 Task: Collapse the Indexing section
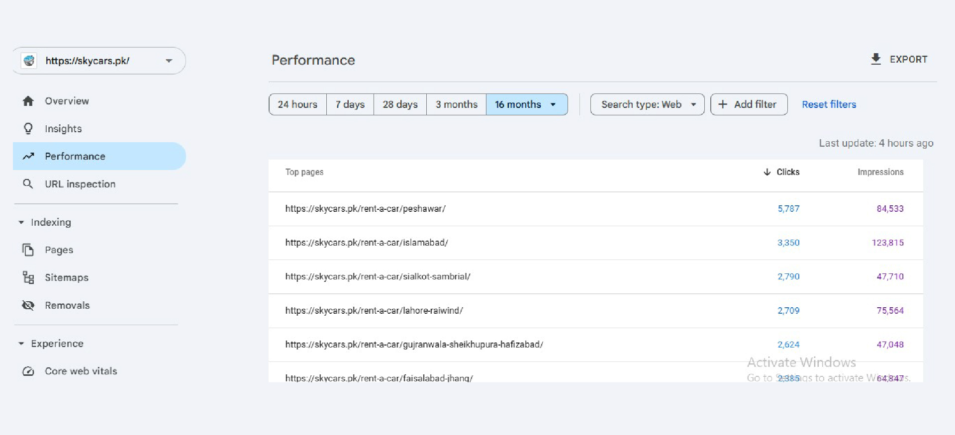click(21, 222)
